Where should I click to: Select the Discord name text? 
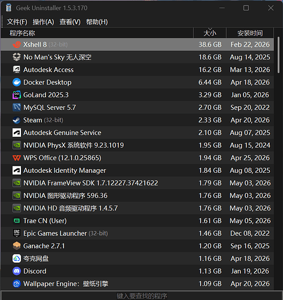35,271
